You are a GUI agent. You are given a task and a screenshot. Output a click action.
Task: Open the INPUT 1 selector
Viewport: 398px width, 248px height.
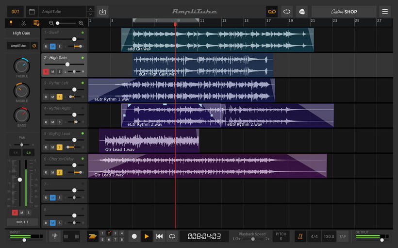tap(22, 222)
